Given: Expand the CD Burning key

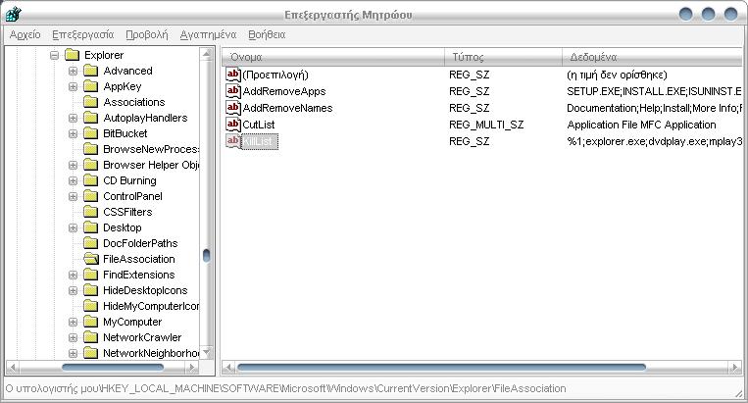Looking at the screenshot, I should [x=73, y=181].
